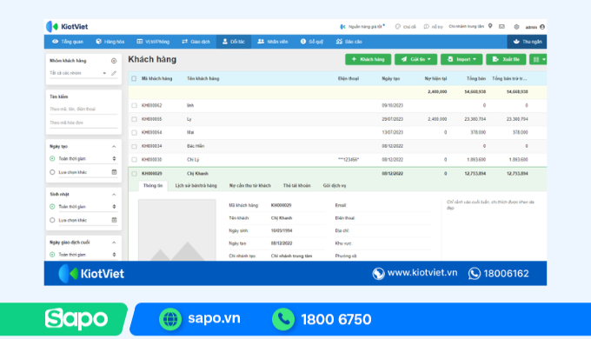Click the branch location pin icon
This screenshot has width=591, height=339.
(490, 26)
